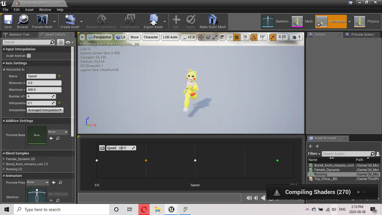Reset Interpolation time to default arrow
Screen dimensions: 382x215
click(x=59, y=103)
